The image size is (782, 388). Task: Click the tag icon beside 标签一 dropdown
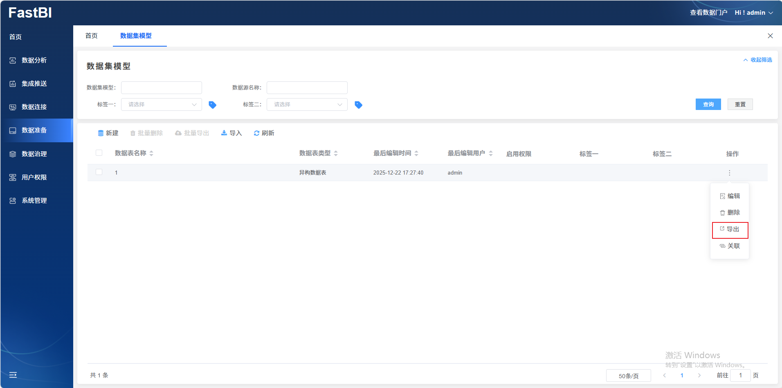point(212,105)
